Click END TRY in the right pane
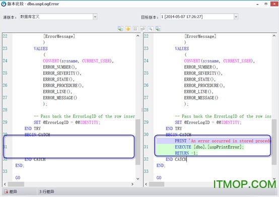Screen dimensions: 279x197 tap(174, 128)
